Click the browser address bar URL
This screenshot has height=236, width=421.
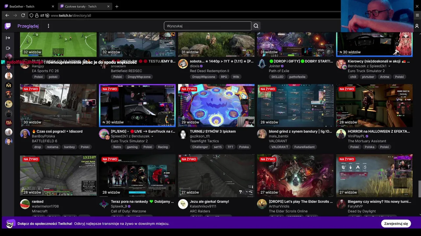71,15
